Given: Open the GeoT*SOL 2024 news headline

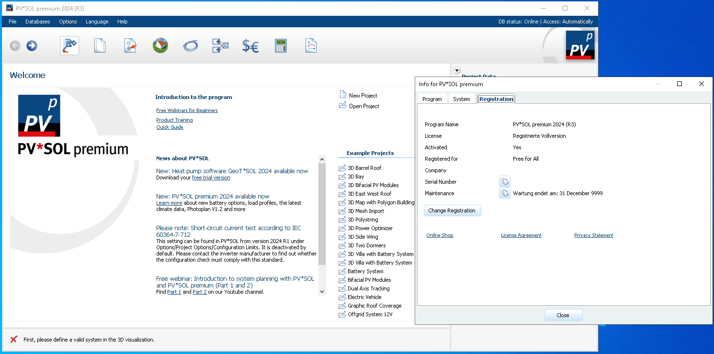Looking at the screenshot, I should pyautogui.click(x=232, y=171).
